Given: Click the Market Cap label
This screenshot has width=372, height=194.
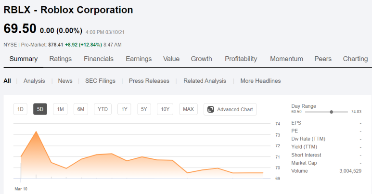Looking at the screenshot, I should click(304, 163).
